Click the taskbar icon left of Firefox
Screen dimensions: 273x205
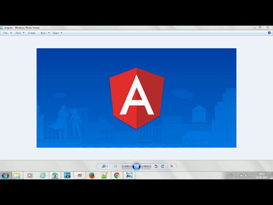[x=80, y=175]
